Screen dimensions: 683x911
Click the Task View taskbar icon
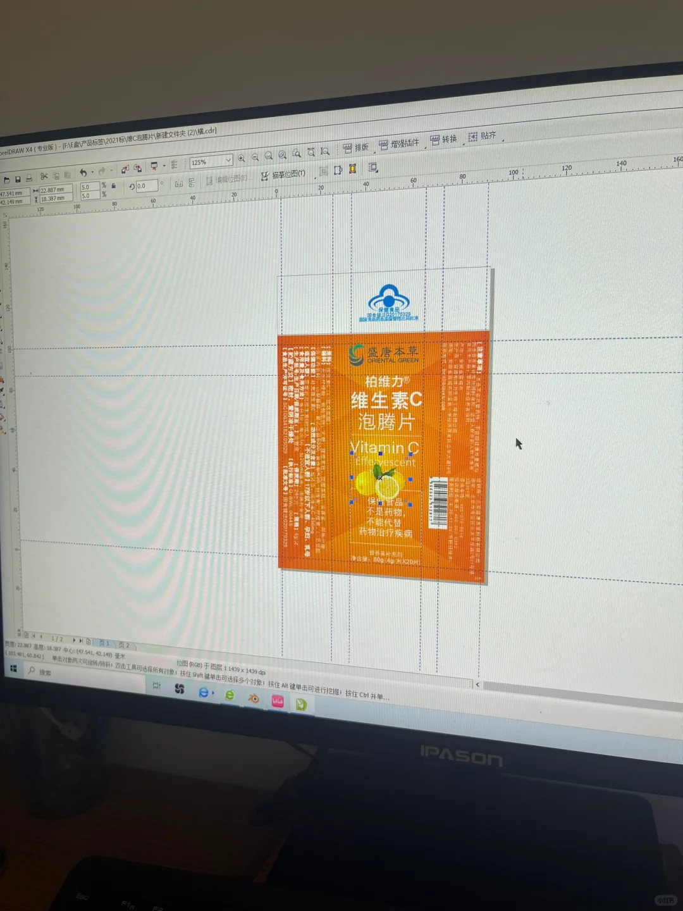[156, 686]
